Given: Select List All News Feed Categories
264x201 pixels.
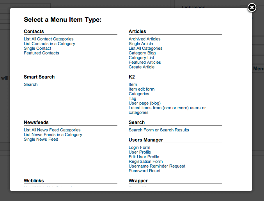Looking at the screenshot, I should (52, 130).
